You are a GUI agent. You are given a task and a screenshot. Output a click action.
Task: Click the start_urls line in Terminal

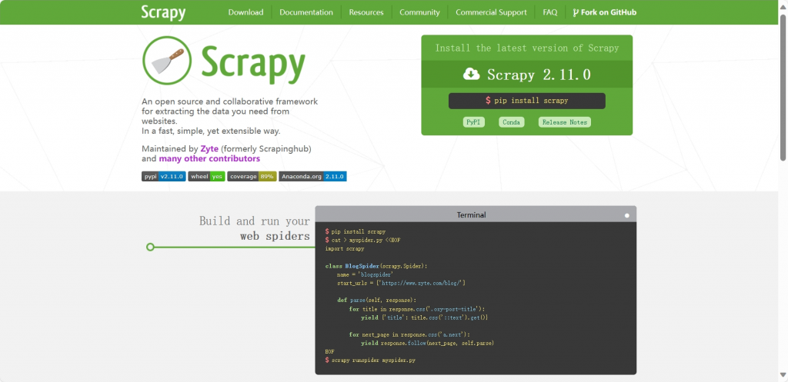(401, 283)
